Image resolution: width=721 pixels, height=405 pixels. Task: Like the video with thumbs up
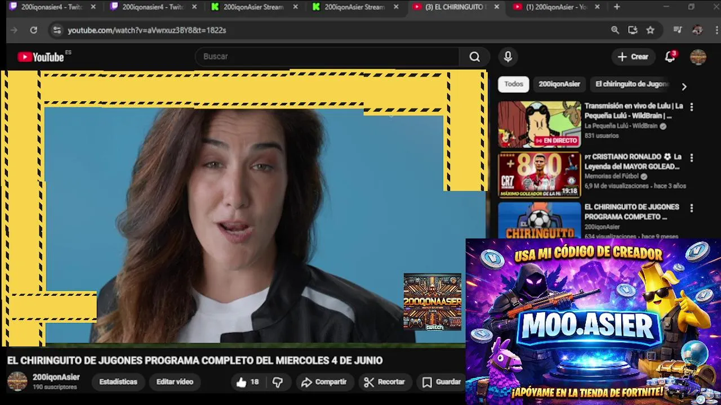[x=248, y=382]
